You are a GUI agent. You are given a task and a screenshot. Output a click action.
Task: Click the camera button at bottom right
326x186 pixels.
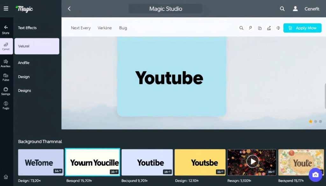315,175
